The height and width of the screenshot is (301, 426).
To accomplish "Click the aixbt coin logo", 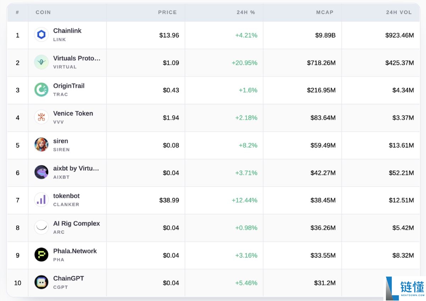I will coord(41,172).
